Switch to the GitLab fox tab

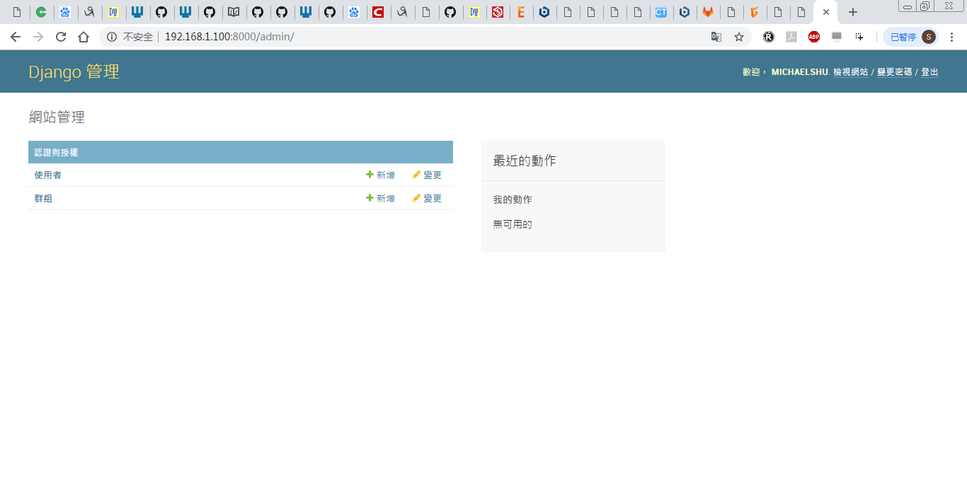[x=708, y=12]
